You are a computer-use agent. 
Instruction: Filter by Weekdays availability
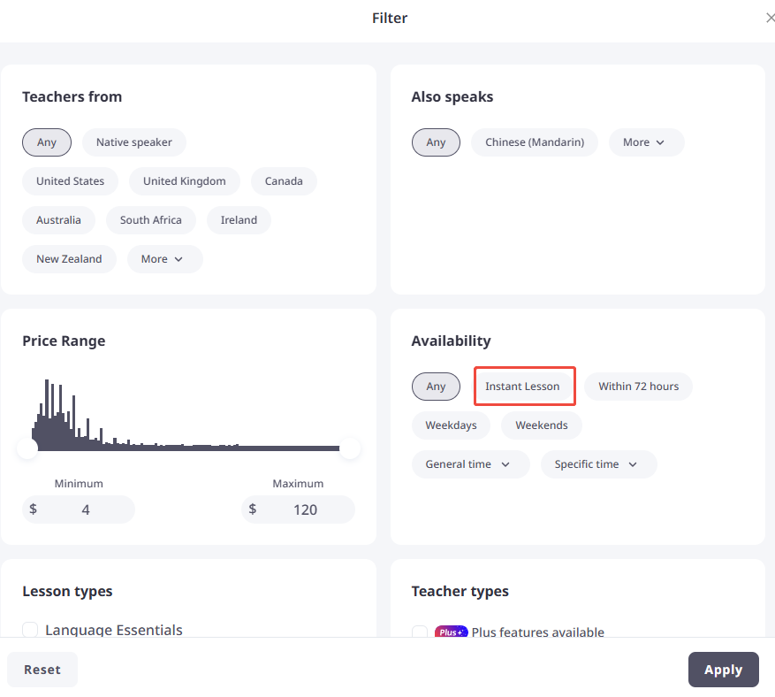(451, 425)
